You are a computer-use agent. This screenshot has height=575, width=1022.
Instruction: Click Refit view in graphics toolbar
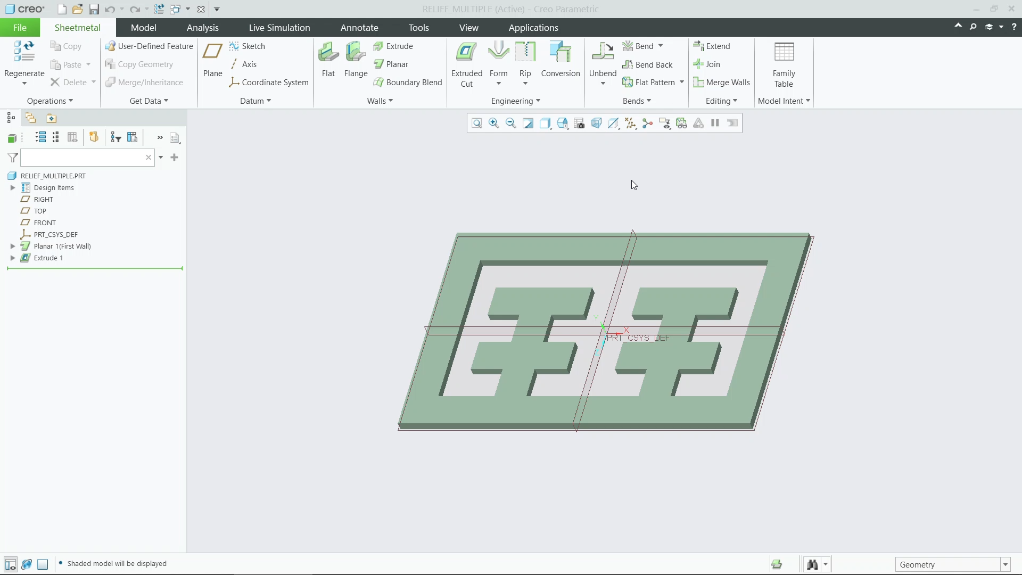(477, 124)
